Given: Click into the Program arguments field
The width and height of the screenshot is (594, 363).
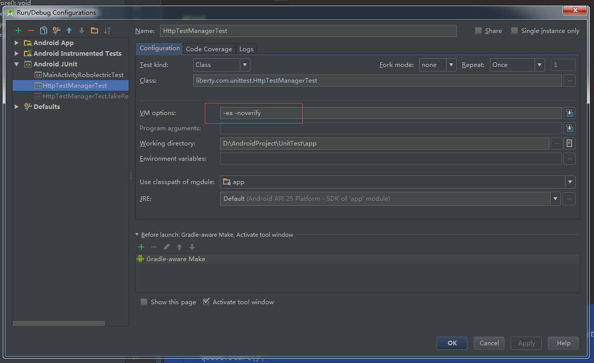Looking at the screenshot, I should [391, 128].
